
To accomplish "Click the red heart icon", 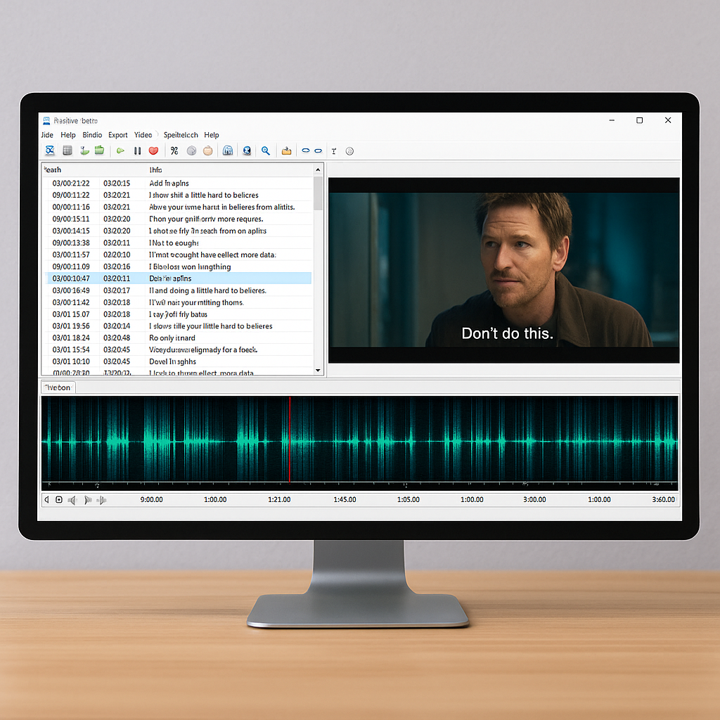I will point(153,150).
